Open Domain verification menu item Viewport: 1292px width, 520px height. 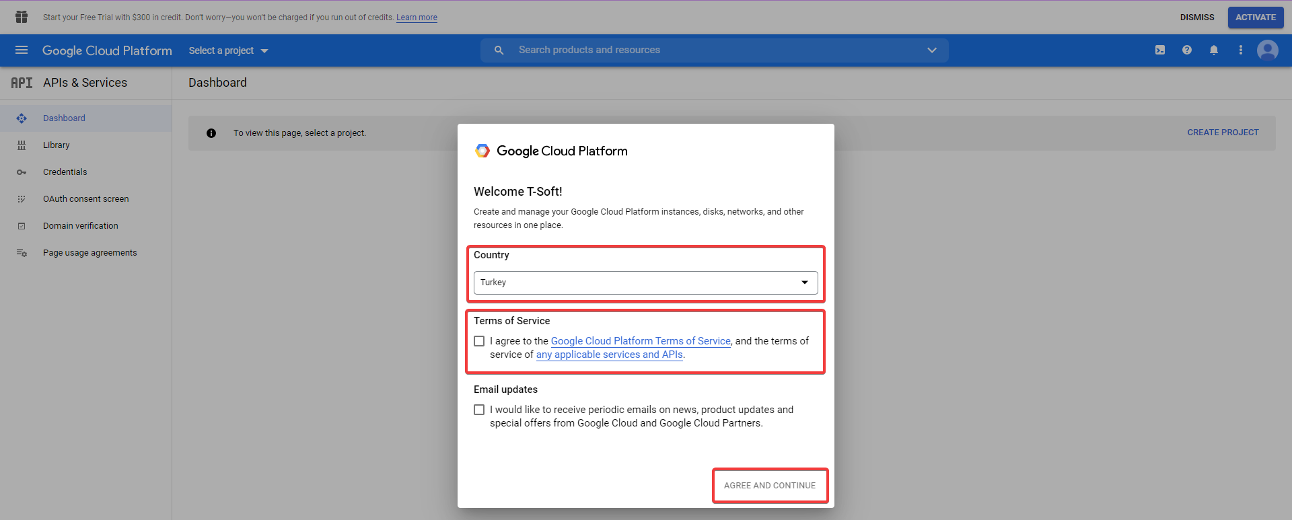[86, 226]
